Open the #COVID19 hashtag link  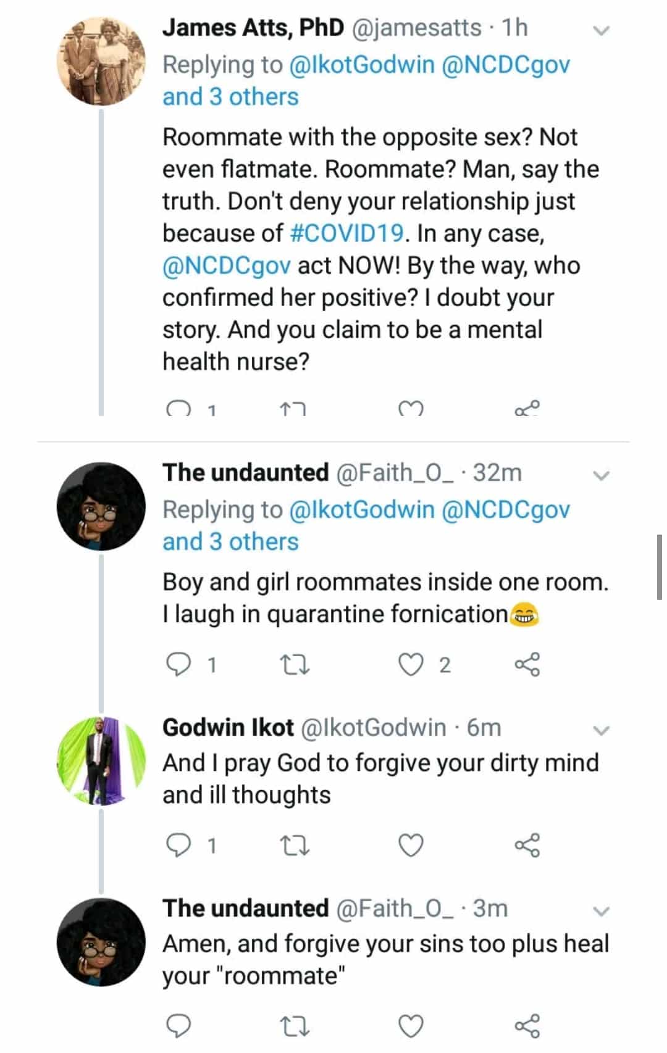pyautogui.click(x=346, y=233)
